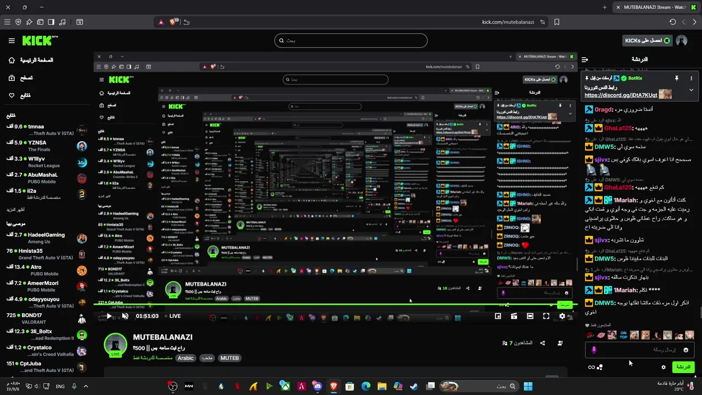Open the Home page sidebar link
Image resolution: width=702 pixels, height=395 pixels.
(31, 60)
